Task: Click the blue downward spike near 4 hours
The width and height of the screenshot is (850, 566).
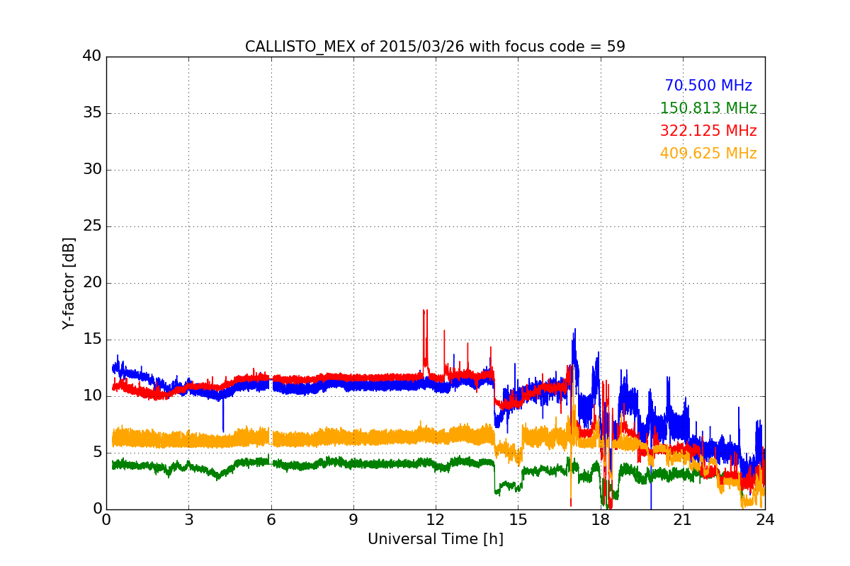Action: coord(223,416)
